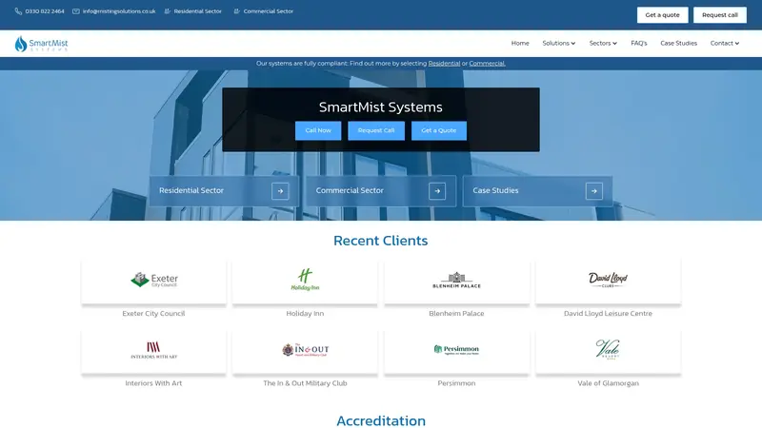Expand the Sectors dropdown menu
Viewport: 762px width, 428px height.
[x=603, y=43]
